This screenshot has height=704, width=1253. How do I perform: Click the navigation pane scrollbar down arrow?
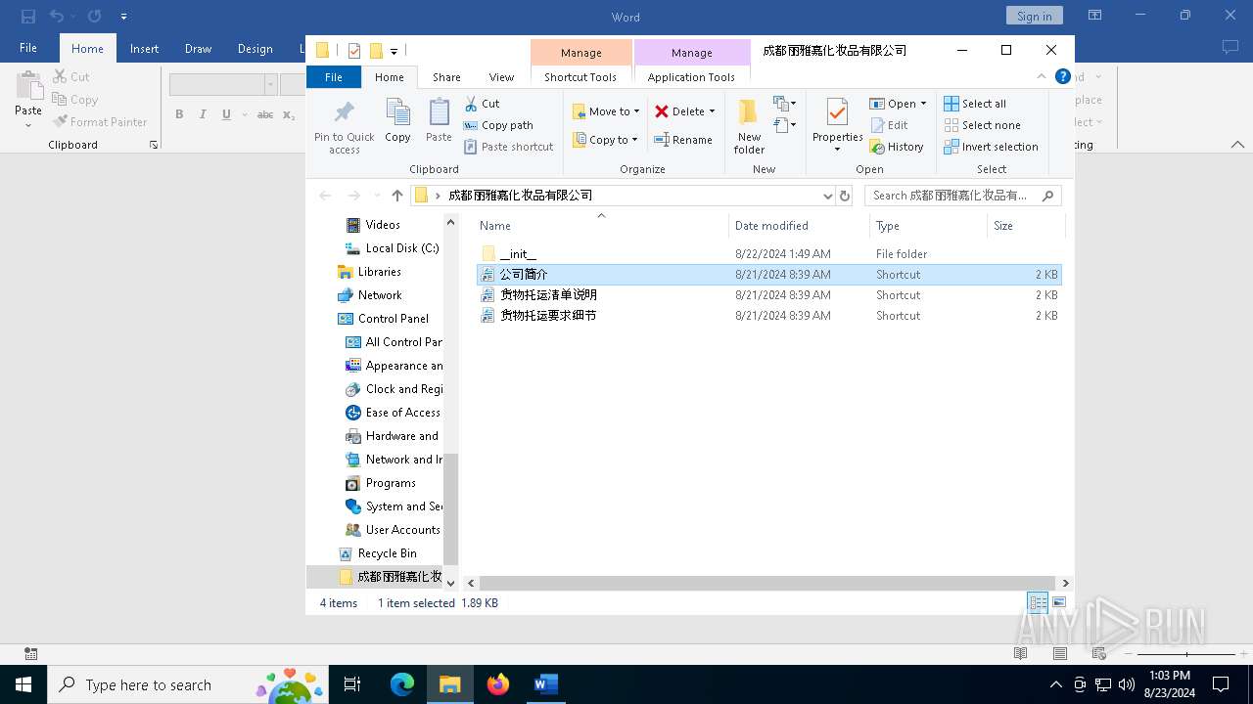coord(450,583)
